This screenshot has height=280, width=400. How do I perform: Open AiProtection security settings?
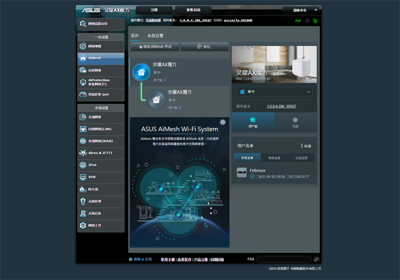pyautogui.click(x=101, y=82)
